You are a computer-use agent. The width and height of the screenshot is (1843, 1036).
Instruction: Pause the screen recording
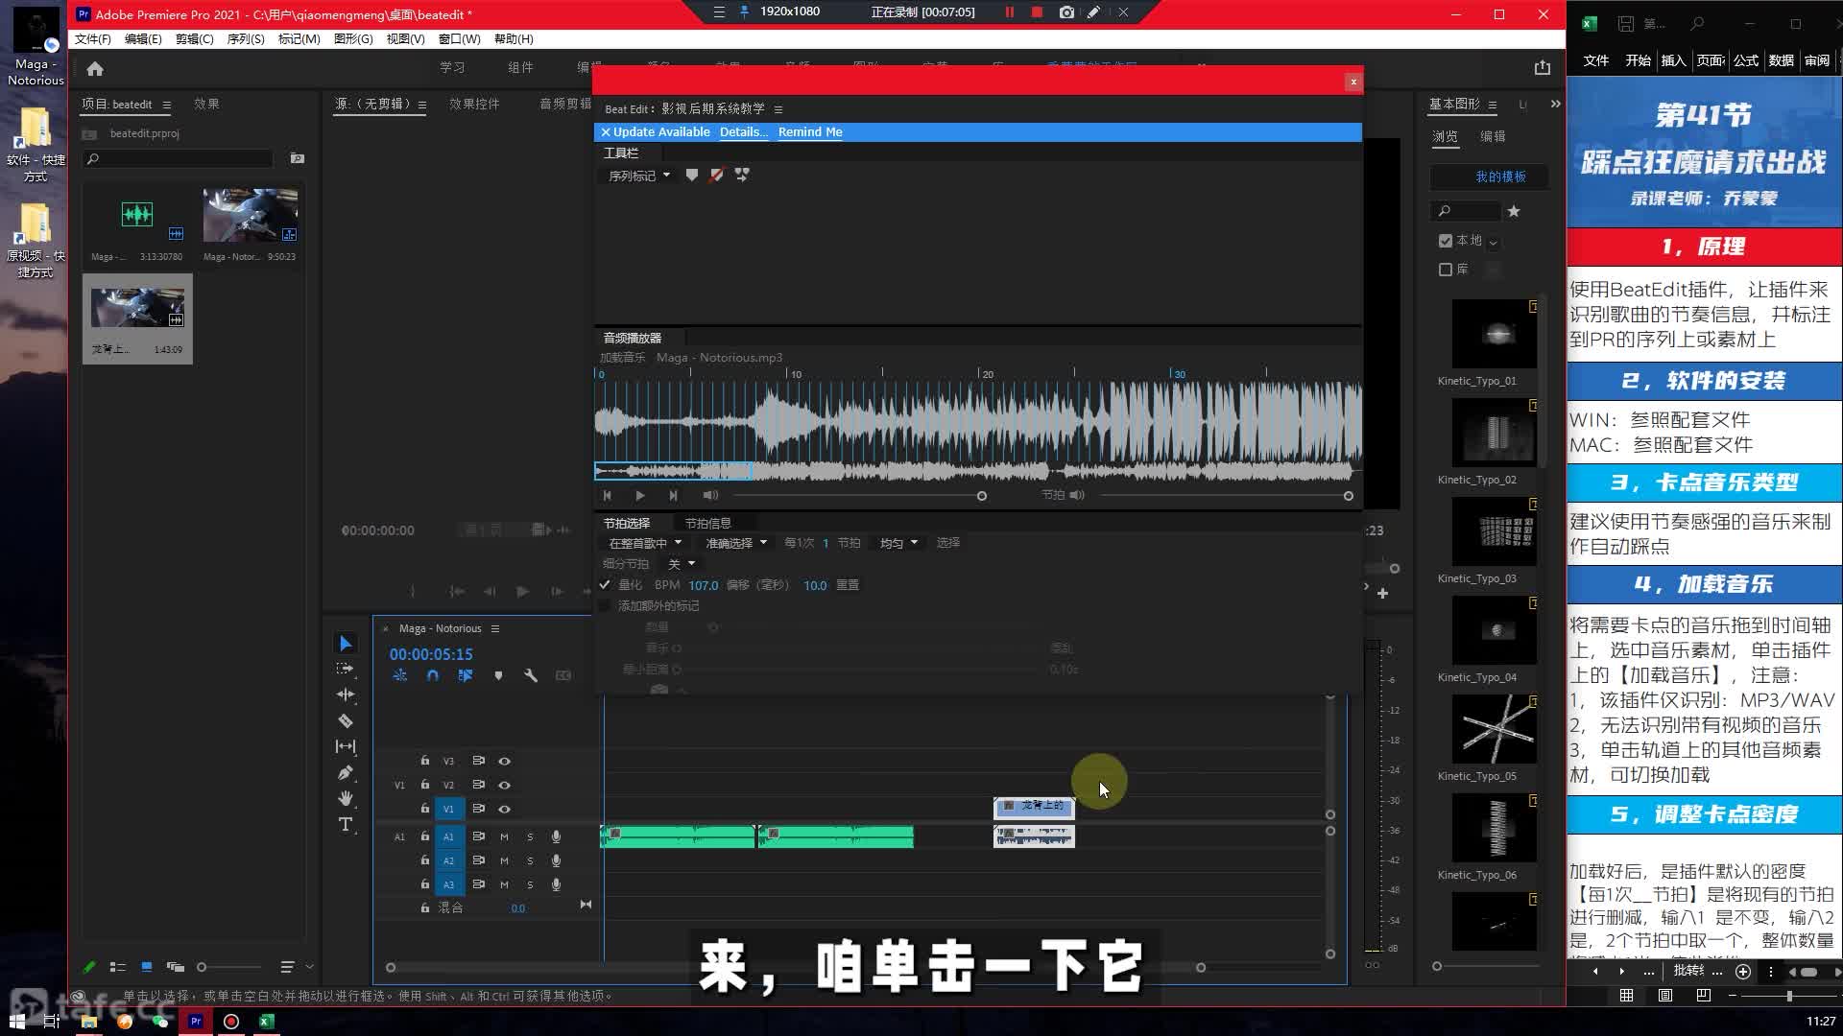pos(1010,12)
